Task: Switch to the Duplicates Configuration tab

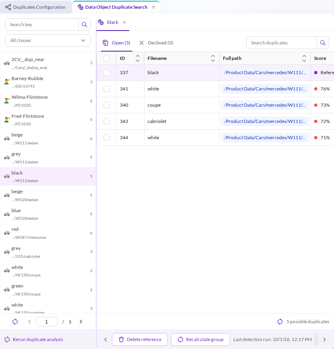Action: 36,7
